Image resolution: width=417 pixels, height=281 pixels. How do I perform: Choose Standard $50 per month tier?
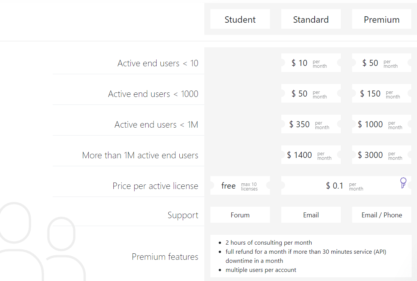pyautogui.click(x=311, y=94)
